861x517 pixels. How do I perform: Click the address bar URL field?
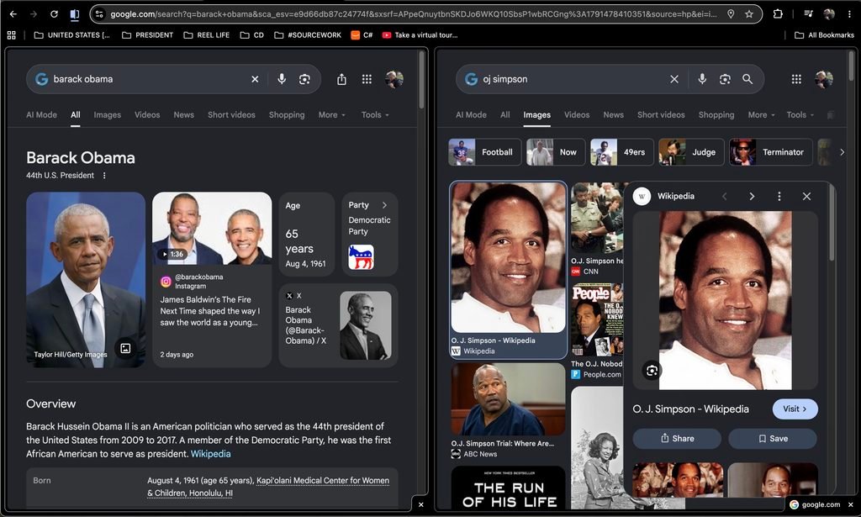[x=413, y=13]
